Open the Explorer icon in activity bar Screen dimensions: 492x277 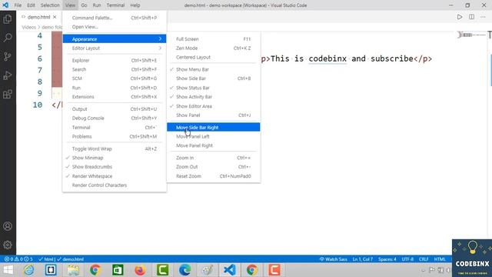[8, 19]
